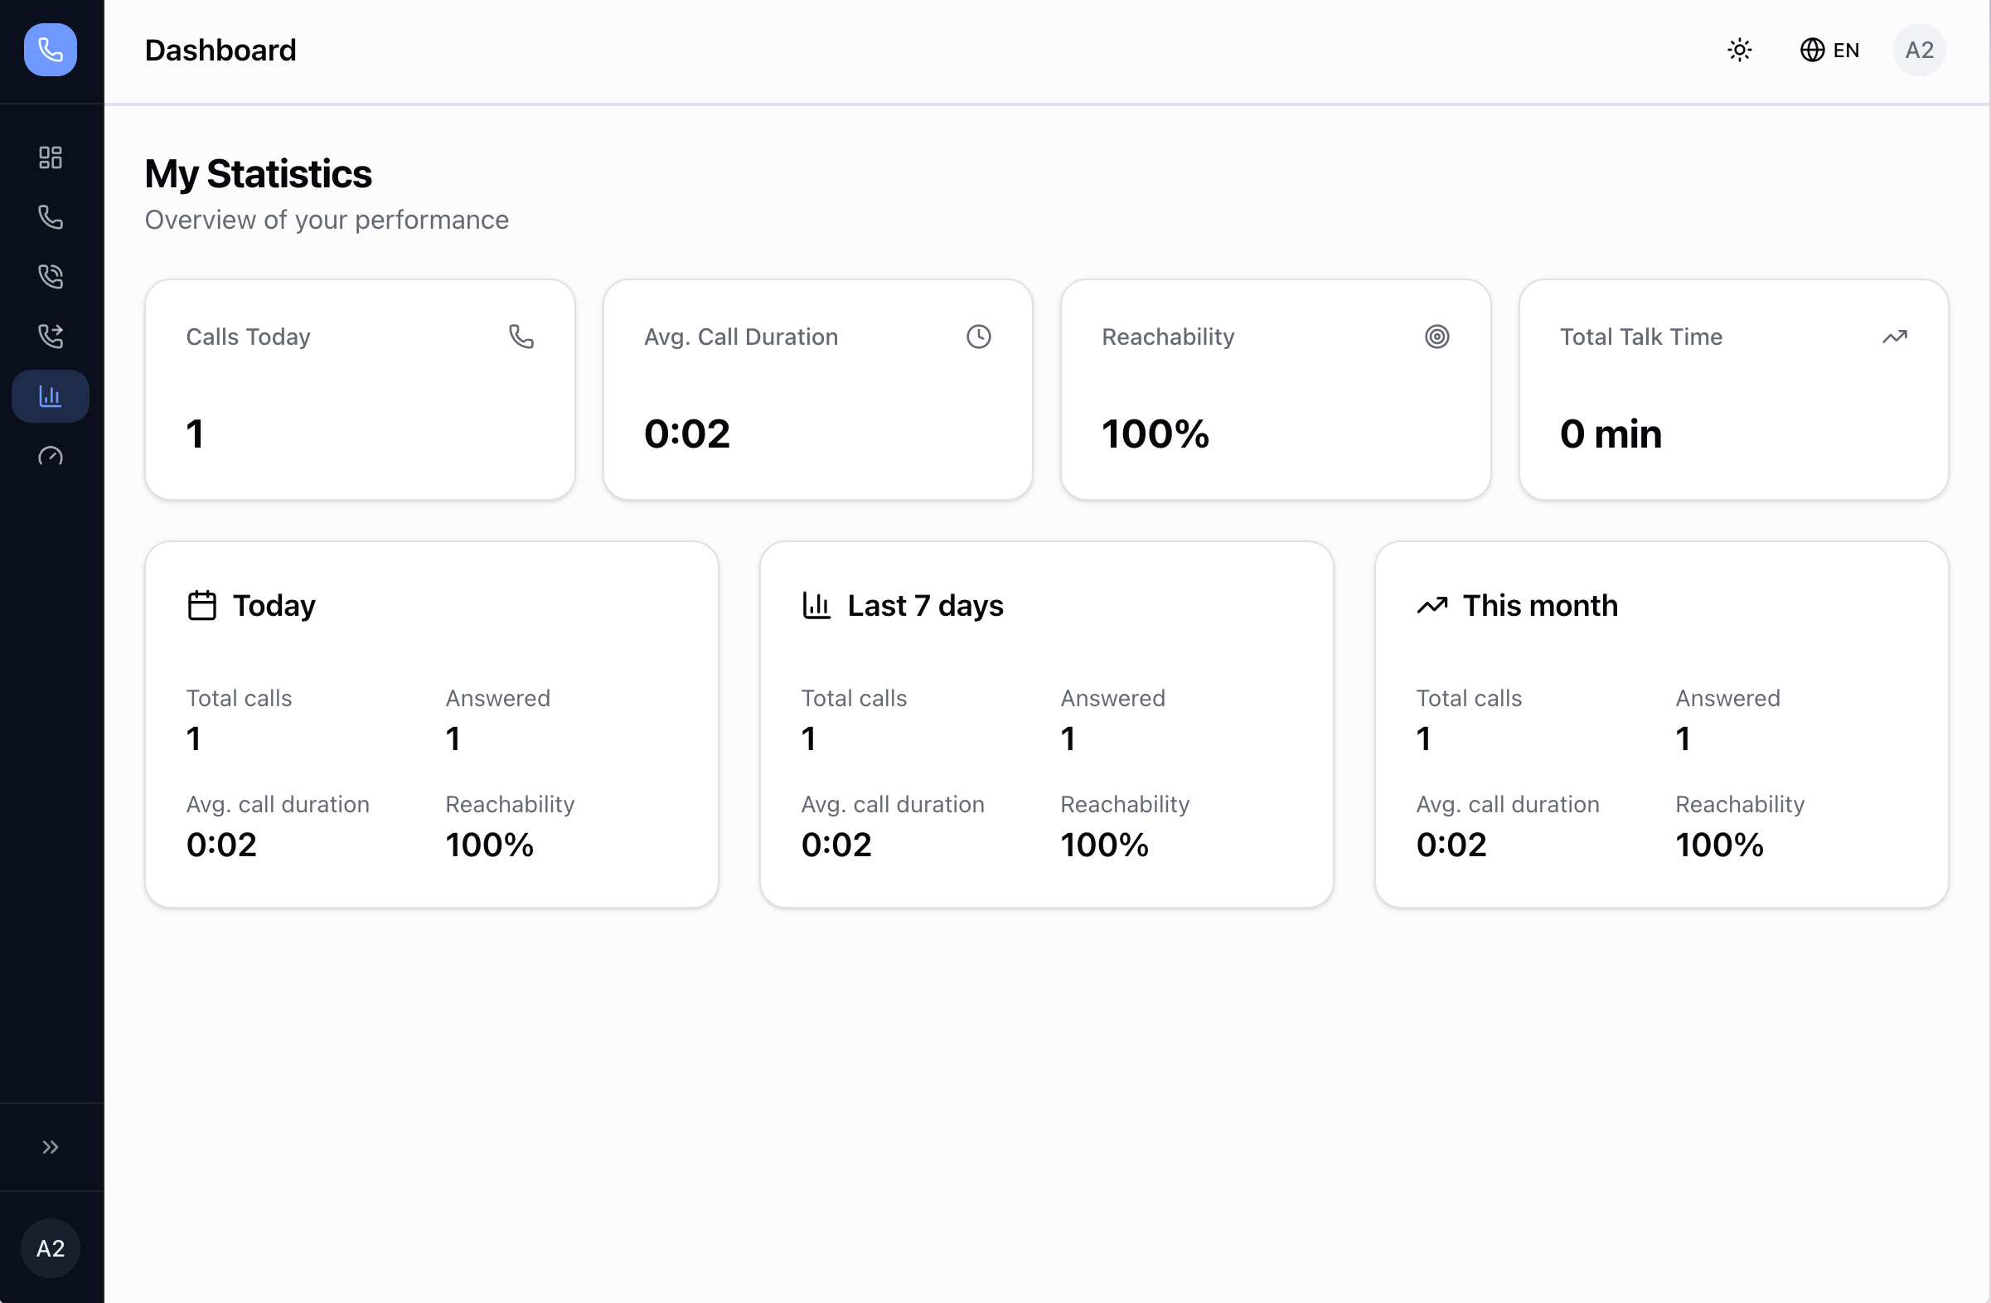The image size is (1991, 1303).
Task: Click the target icon on Reachability card
Action: click(1436, 337)
